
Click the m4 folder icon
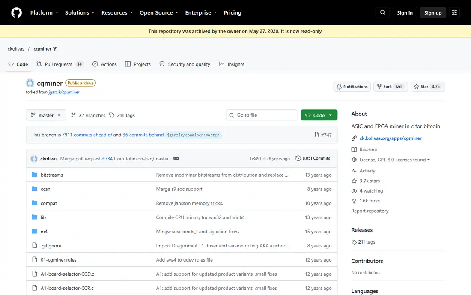click(35, 231)
